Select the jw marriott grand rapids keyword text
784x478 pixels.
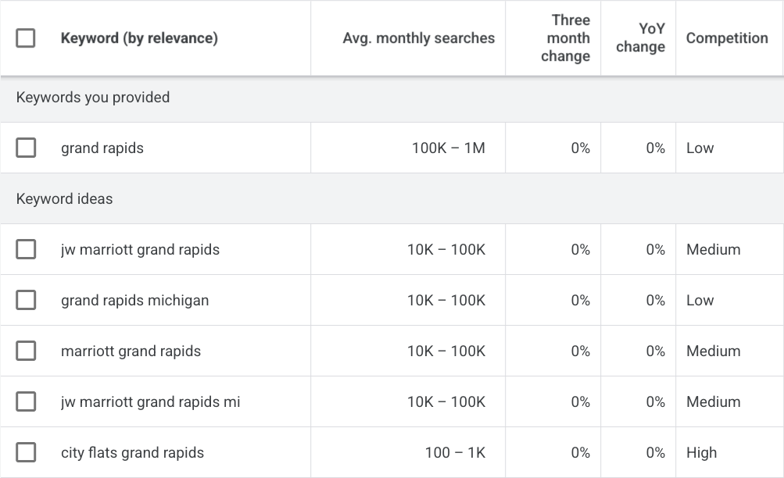141,249
